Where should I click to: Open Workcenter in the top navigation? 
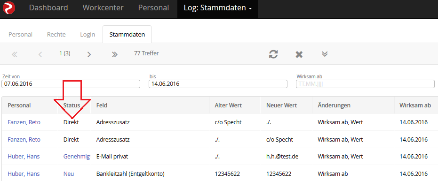click(x=103, y=8)
